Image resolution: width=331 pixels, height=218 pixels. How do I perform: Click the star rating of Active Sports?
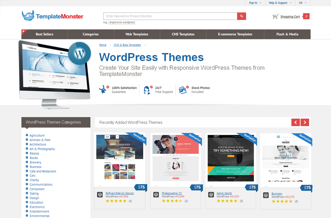227,201
